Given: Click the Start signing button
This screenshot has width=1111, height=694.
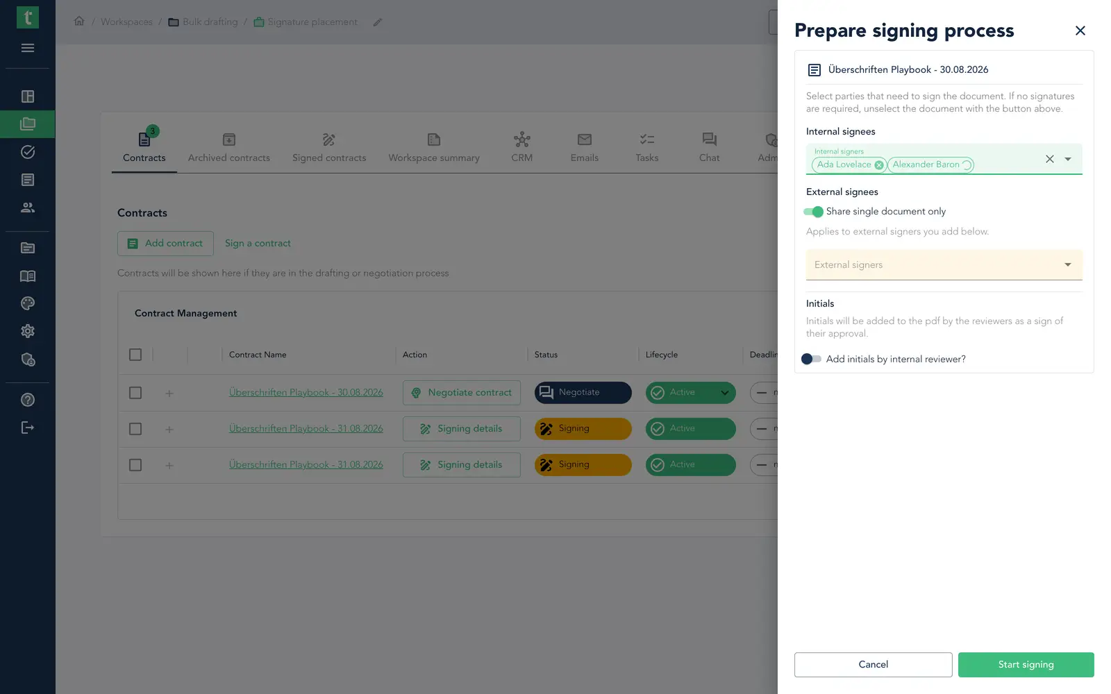Looking at the screenshot, I should pyautogui.click(x=1026, y=665).
